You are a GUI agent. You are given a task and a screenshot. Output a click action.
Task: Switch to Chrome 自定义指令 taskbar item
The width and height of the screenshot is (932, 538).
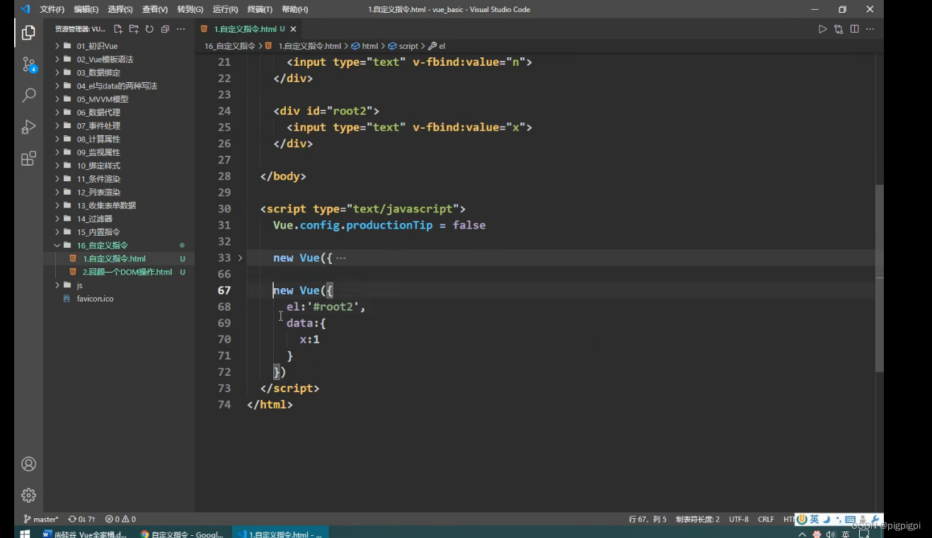pos(182,534)
